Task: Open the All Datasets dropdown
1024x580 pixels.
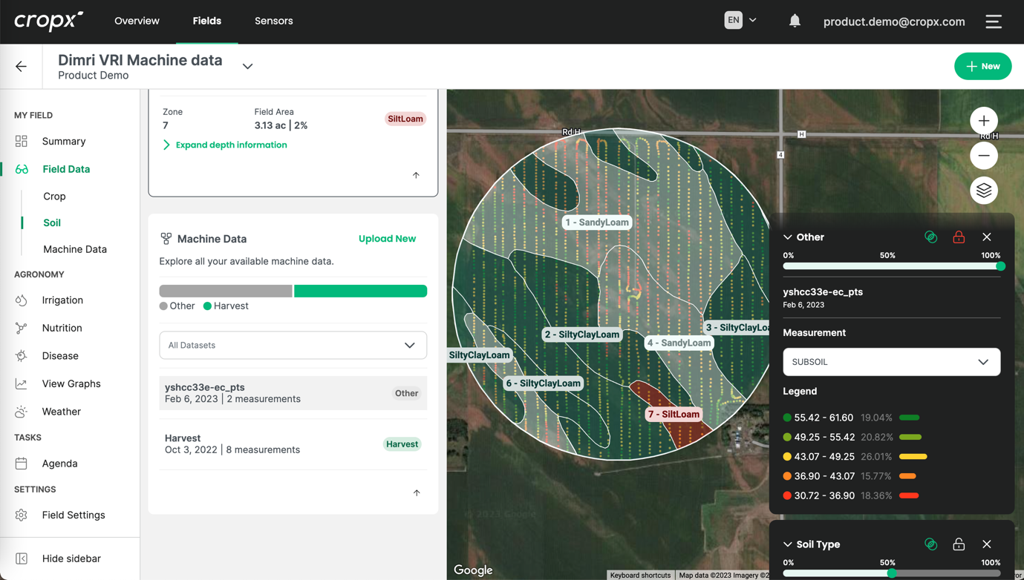Action: [293, 345]
